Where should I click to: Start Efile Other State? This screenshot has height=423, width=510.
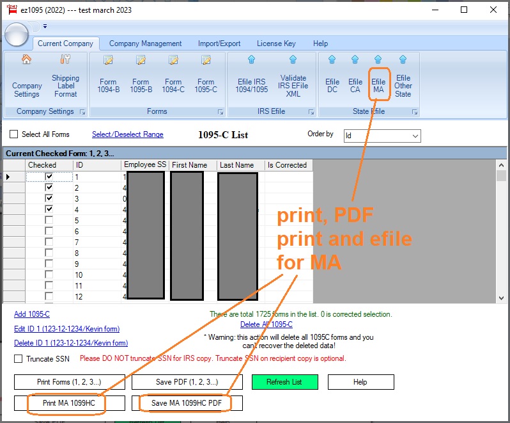coord(403,78)
